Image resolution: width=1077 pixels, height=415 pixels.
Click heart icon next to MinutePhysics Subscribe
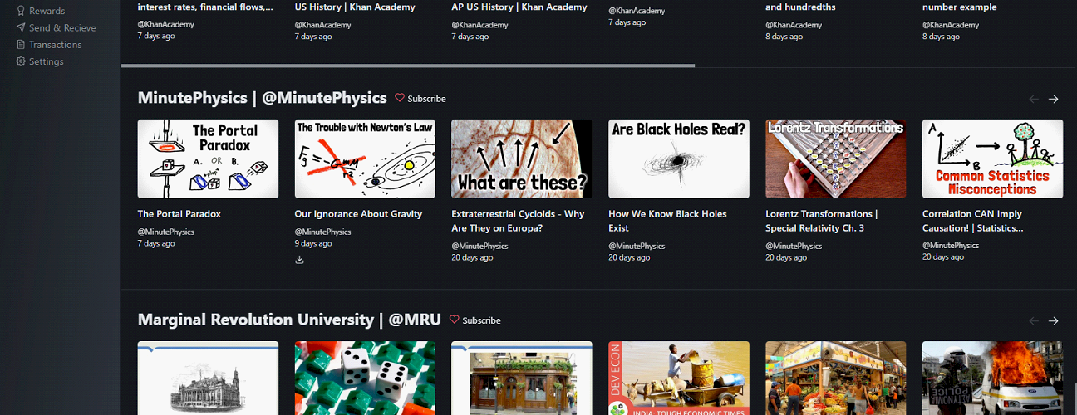[400, 98]
